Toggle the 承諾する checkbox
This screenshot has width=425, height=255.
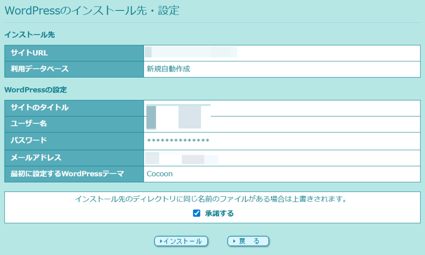[197, 214]
